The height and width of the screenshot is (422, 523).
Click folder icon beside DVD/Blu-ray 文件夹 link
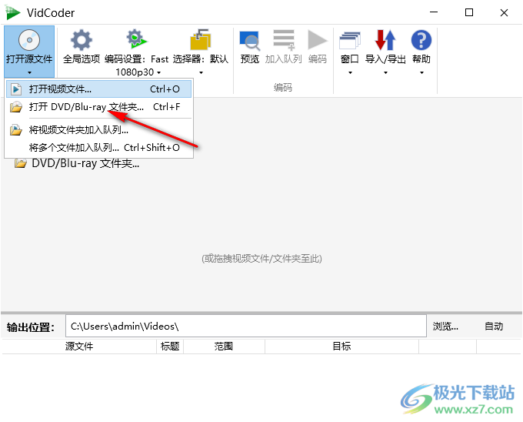20,163
